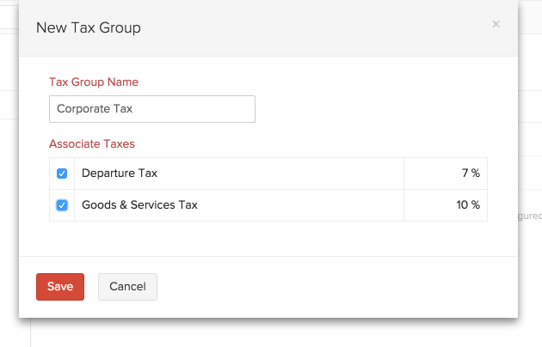Click the 7 % rate cell
The image size is (542, 347).
pyautogui.click(x=446, y=173)
